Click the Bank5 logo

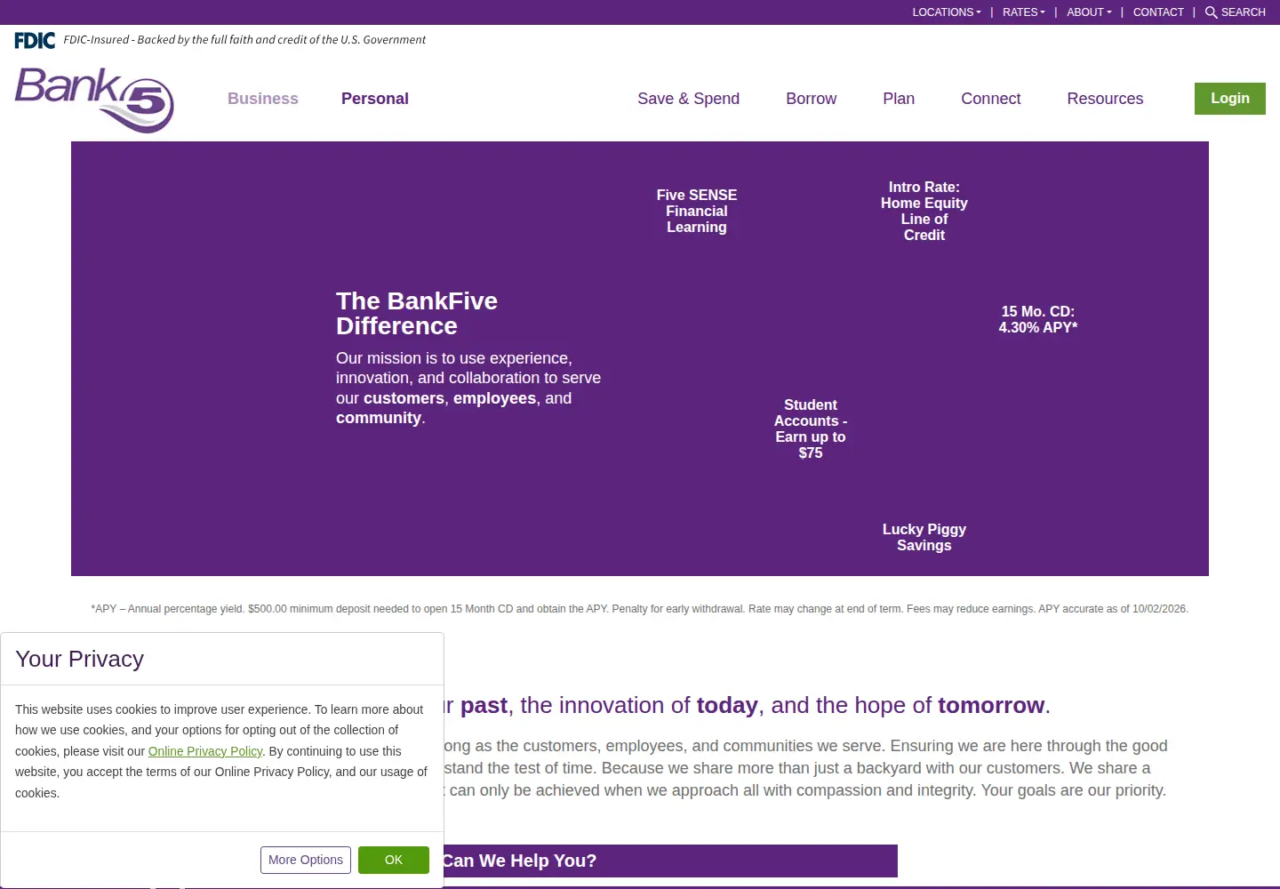coord(94,100)
